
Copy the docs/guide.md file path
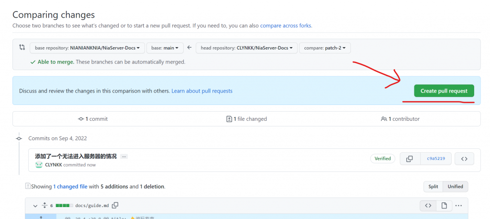click(115, 205)
